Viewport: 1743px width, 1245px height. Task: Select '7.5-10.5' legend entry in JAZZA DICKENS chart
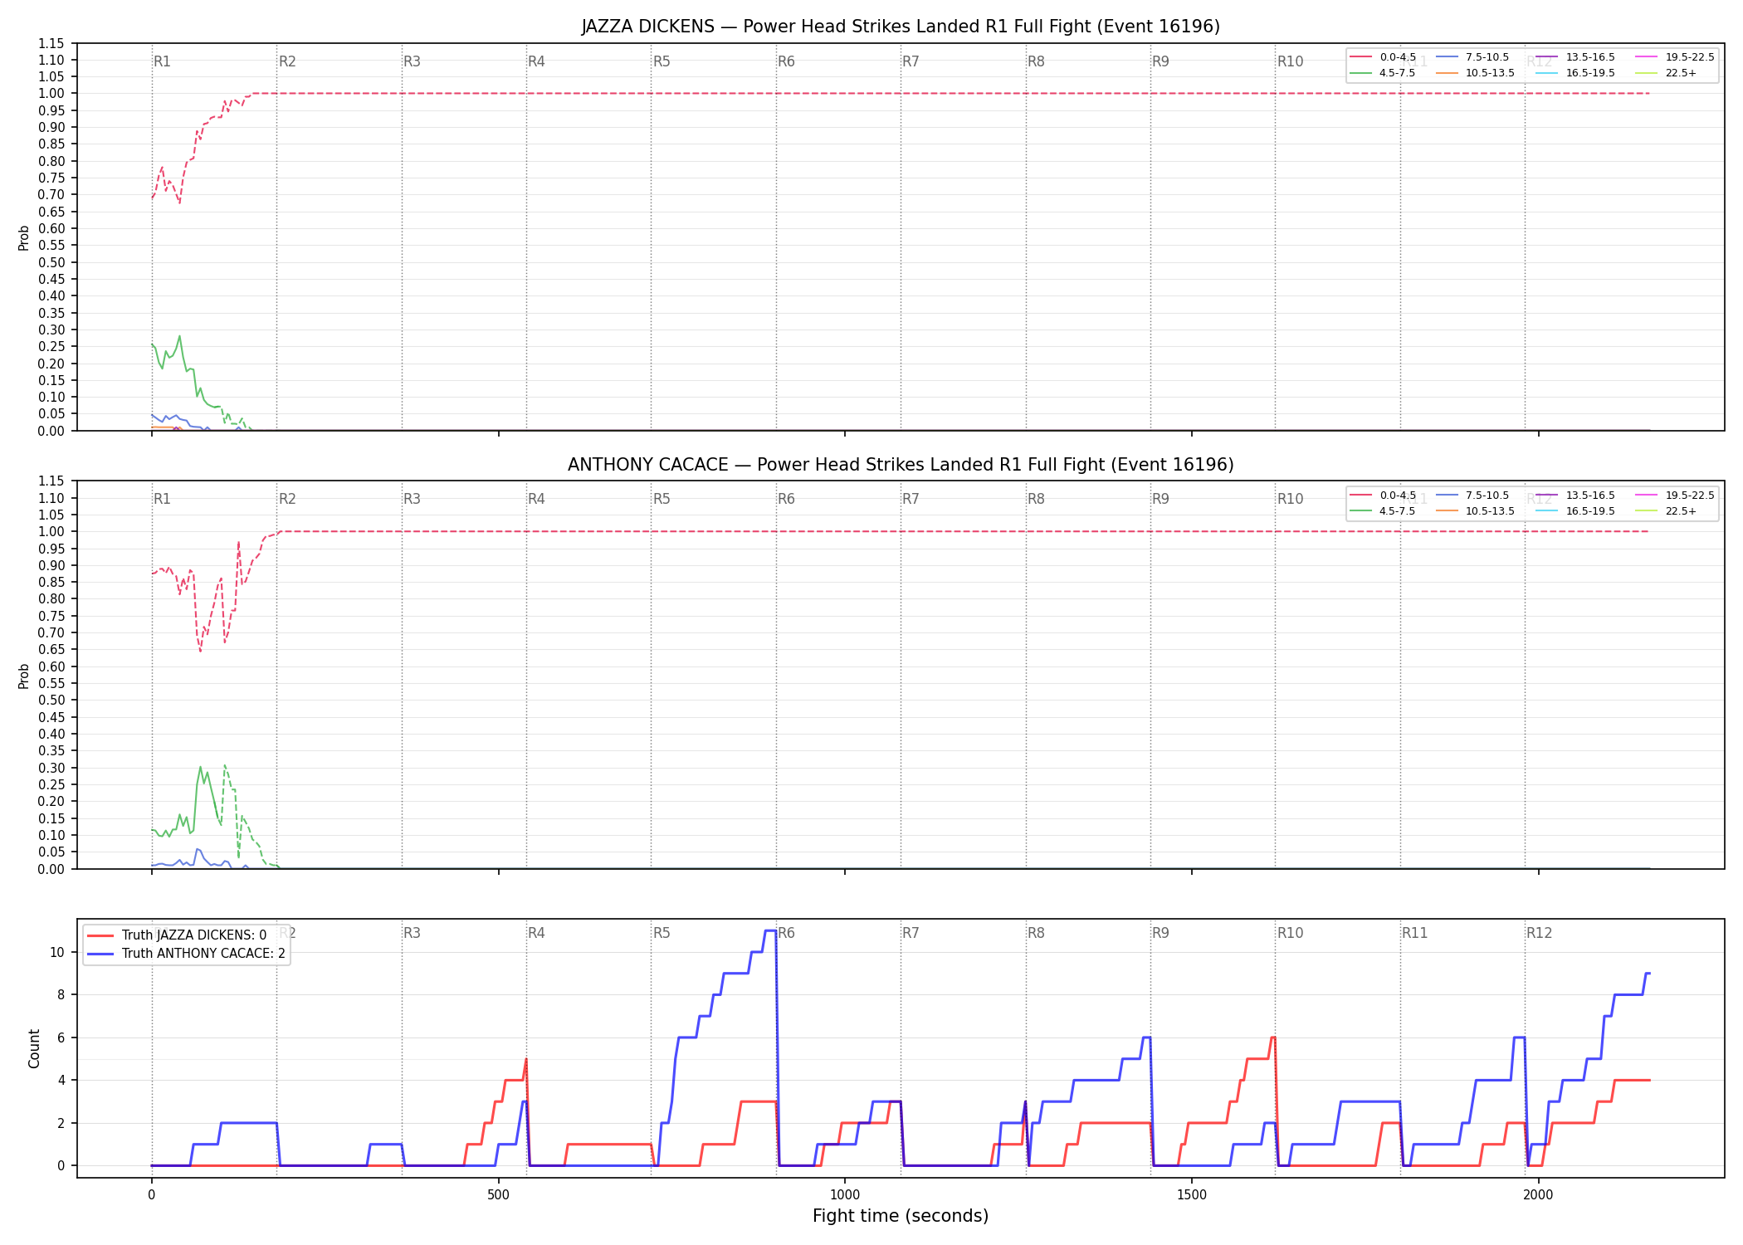tap(1472, 57)
